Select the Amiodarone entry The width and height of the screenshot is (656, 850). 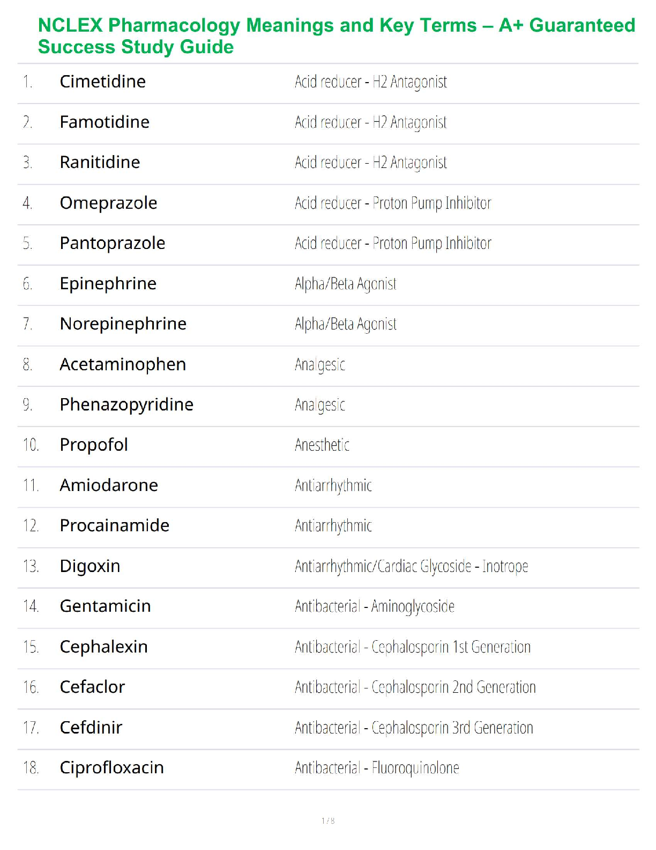coord(109,485)
